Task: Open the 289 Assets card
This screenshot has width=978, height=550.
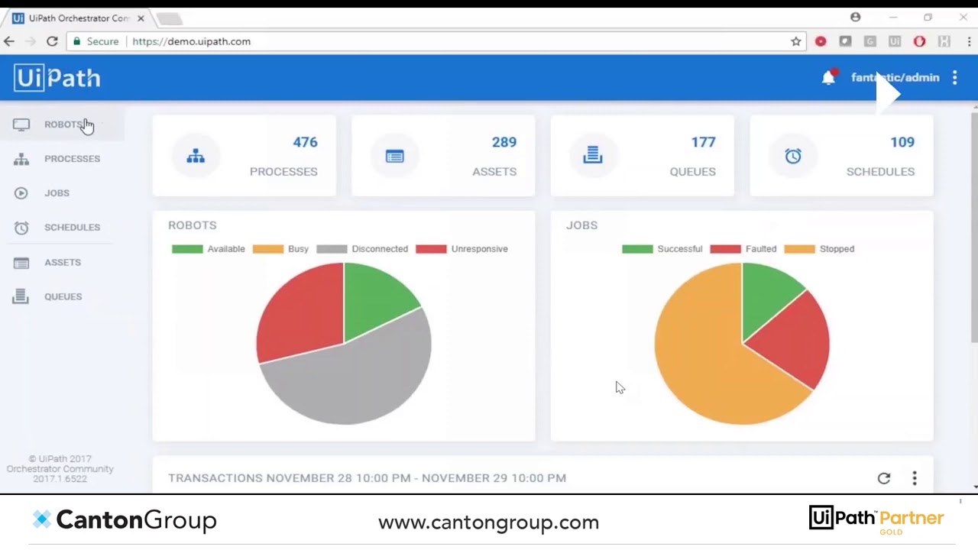Action: pos(443,156)
